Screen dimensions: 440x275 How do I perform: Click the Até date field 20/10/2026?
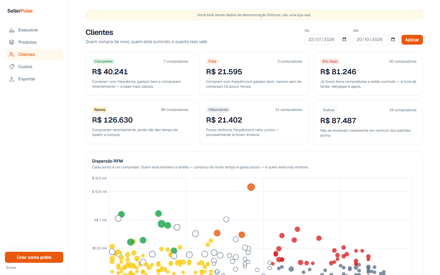376,39
